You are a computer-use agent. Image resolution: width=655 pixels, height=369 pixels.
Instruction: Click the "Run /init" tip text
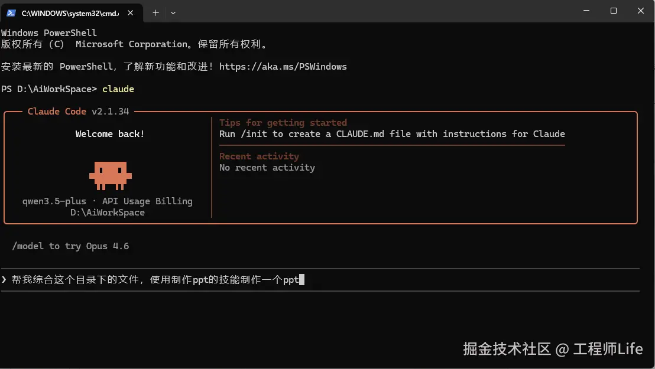click(x=392, y=134)
